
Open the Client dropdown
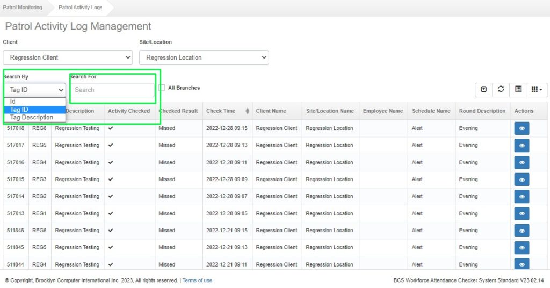68,57
